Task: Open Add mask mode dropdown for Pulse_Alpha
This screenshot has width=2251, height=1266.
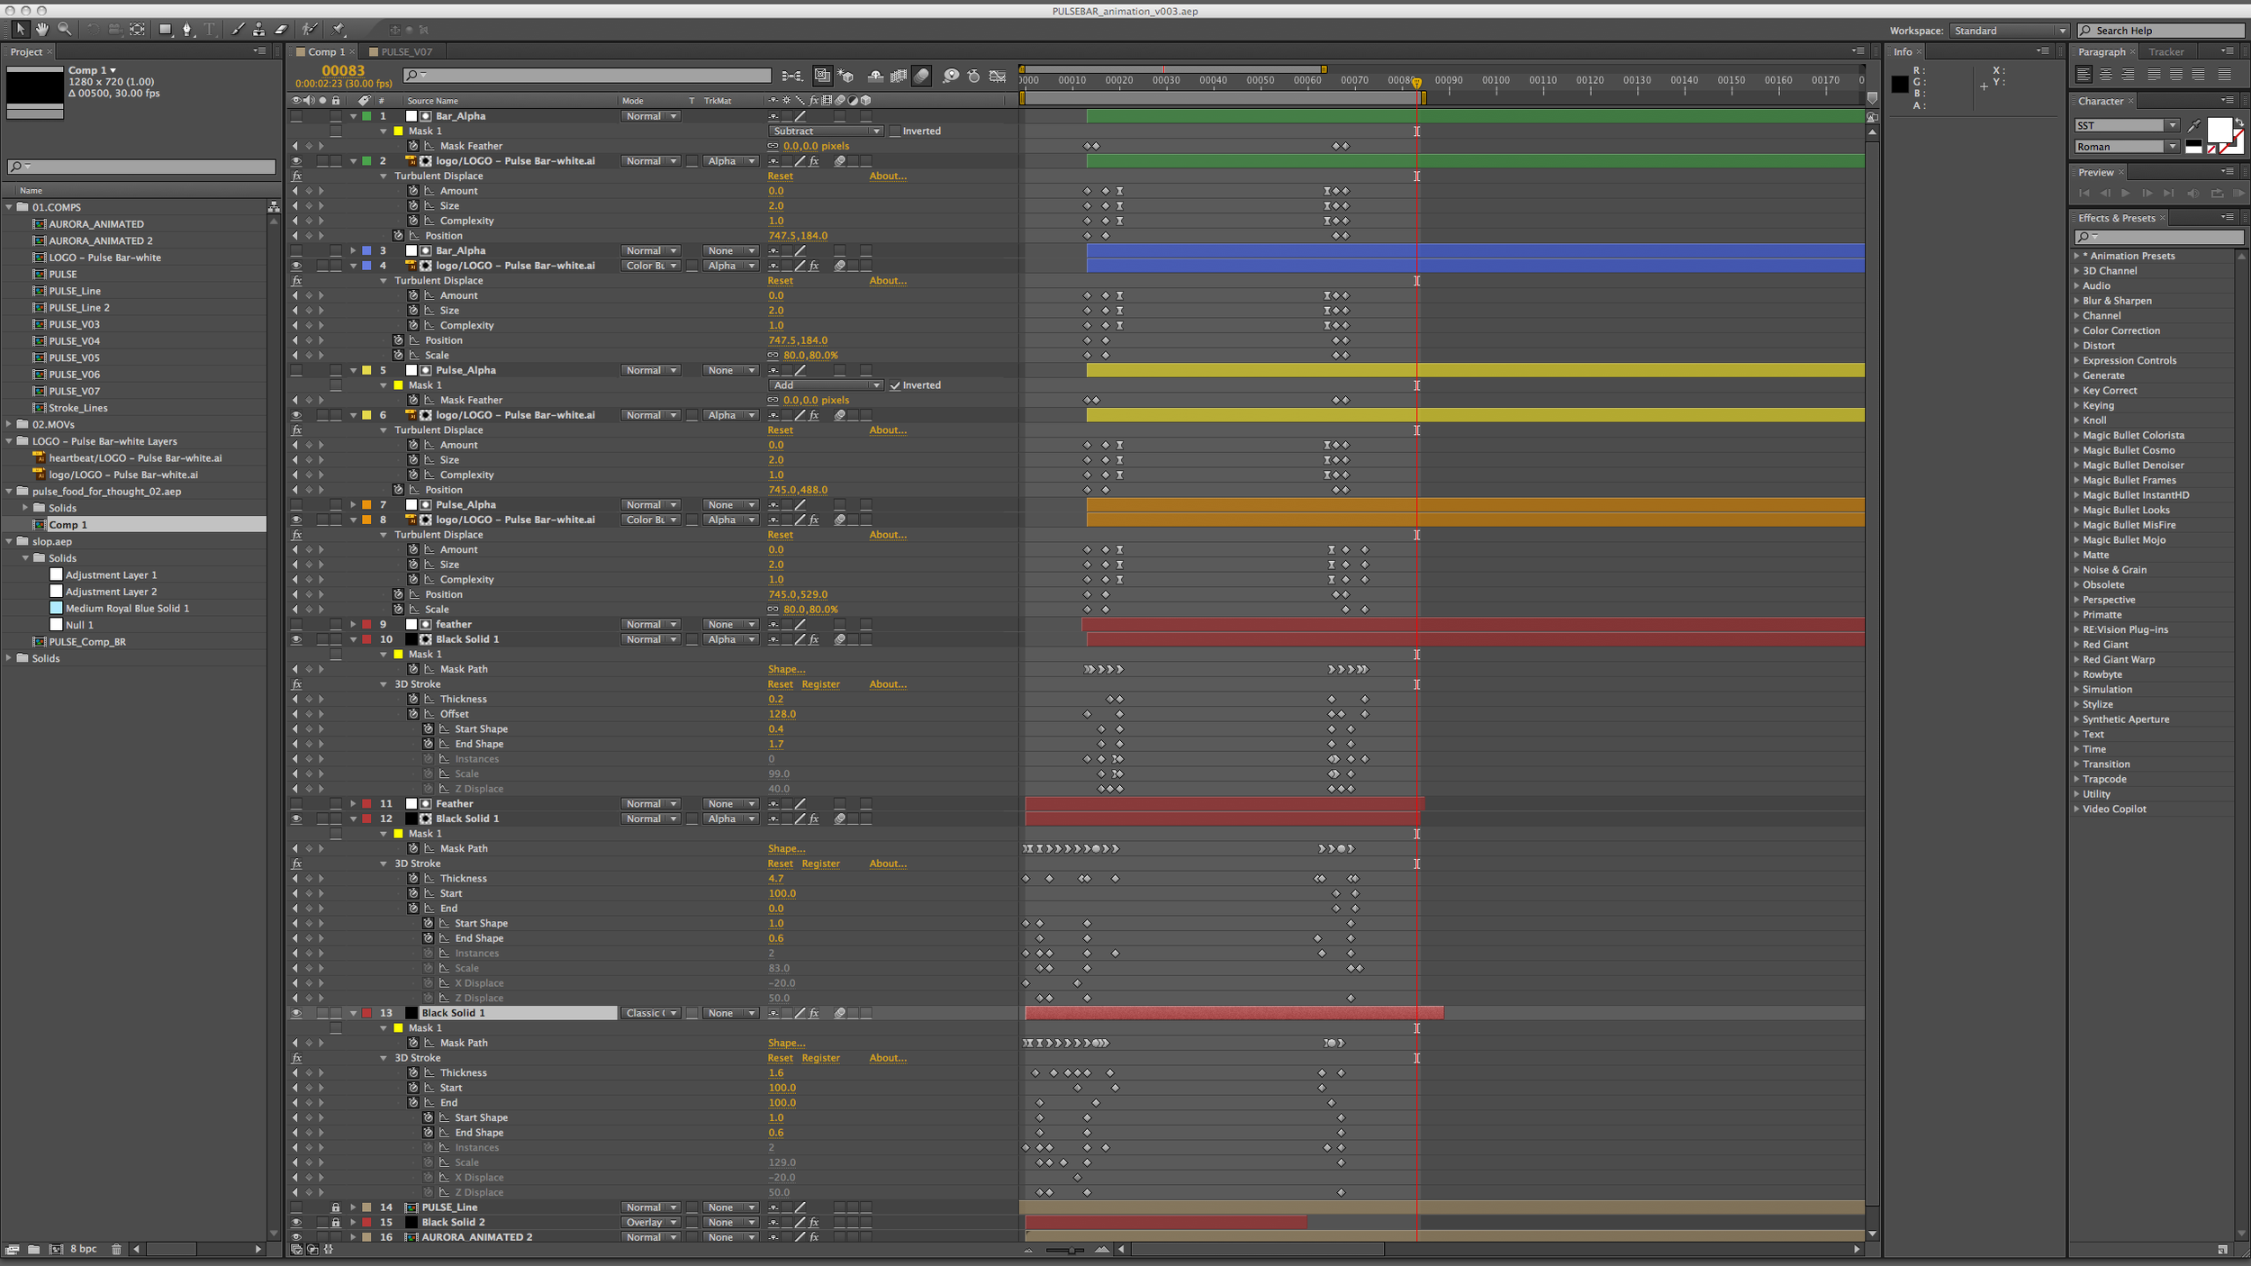Action: point(826,385)
